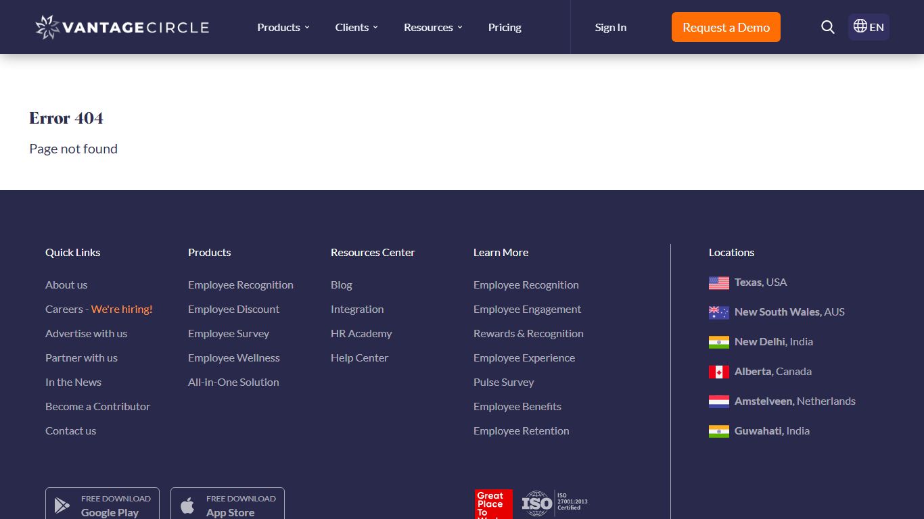Open HR Academy link
Viewport: 924px width, 519px height.
point(361,333)
